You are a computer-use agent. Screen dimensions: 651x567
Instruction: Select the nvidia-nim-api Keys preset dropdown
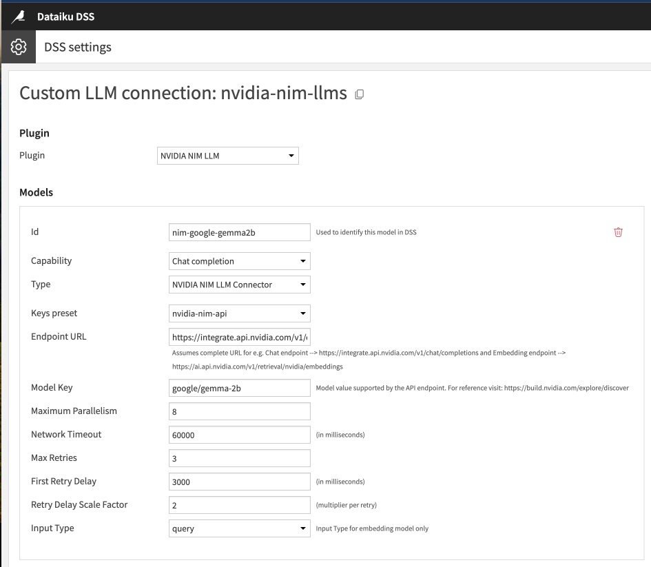[x=239, y=313]
